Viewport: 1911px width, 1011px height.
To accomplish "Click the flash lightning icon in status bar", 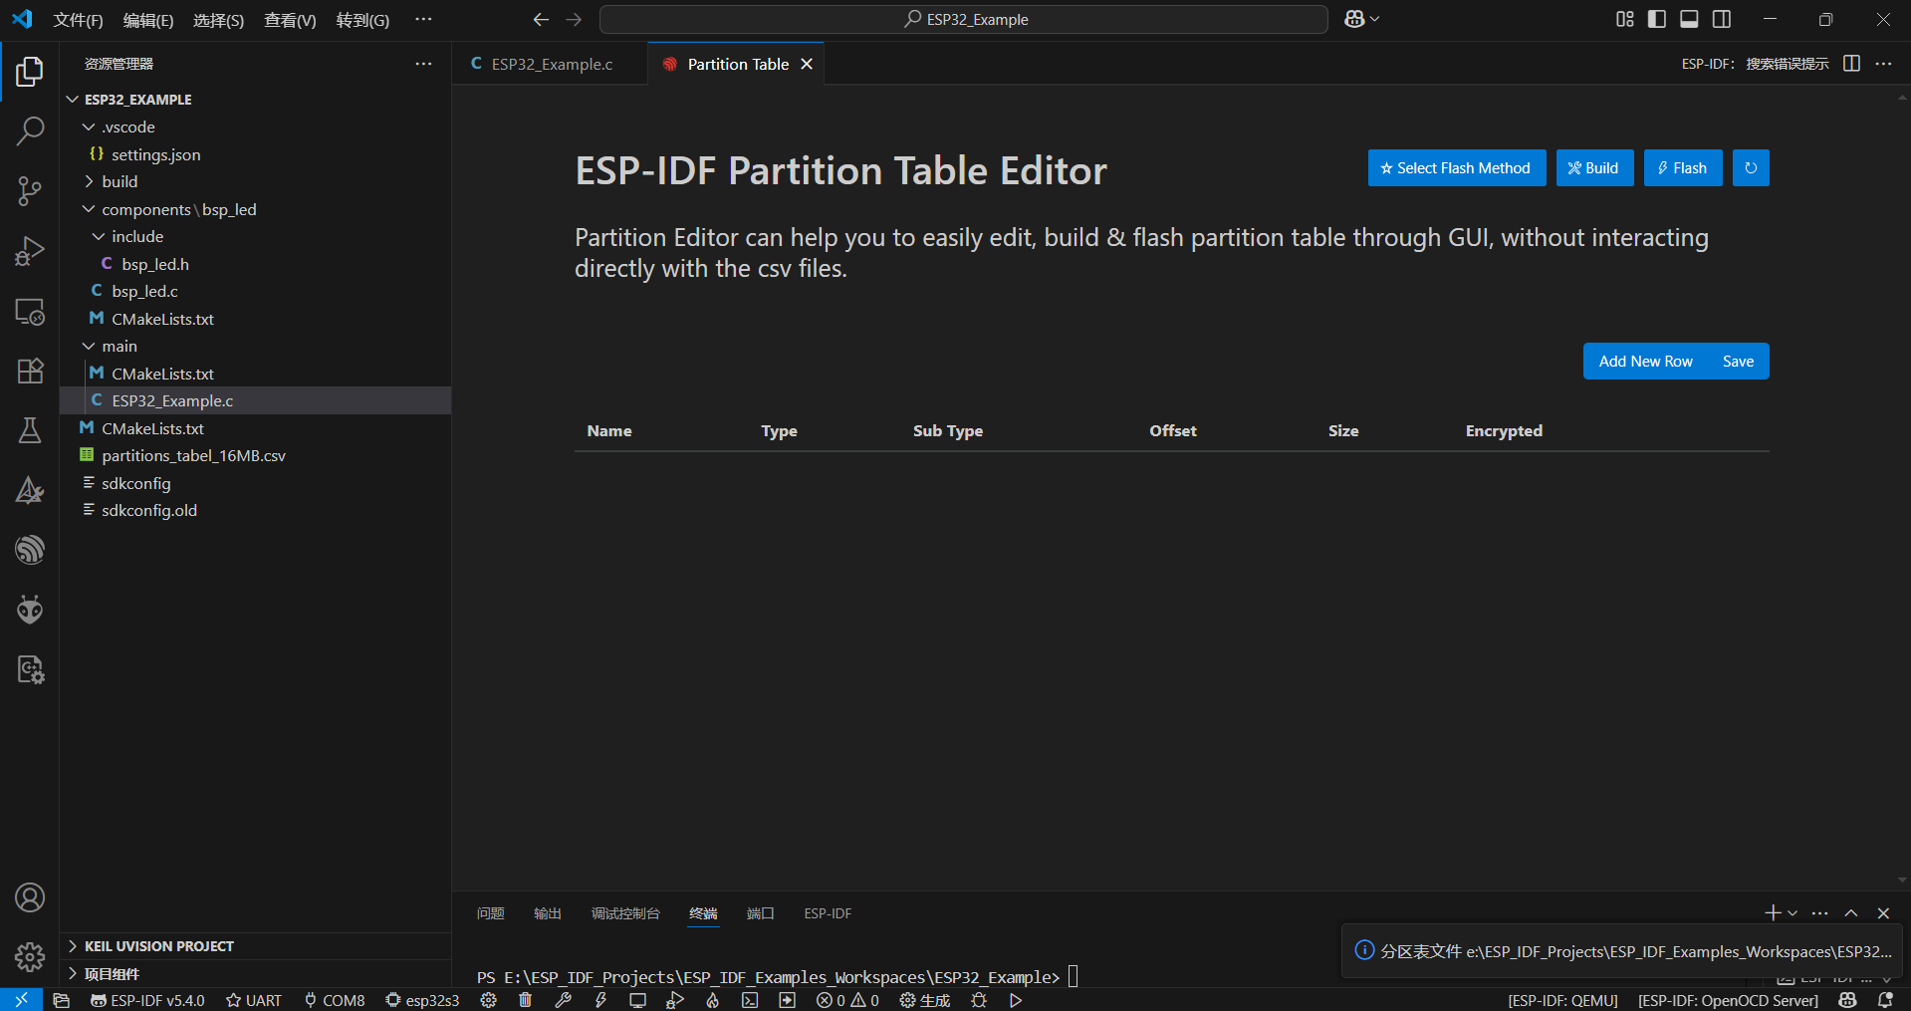I will (600, 1000).
